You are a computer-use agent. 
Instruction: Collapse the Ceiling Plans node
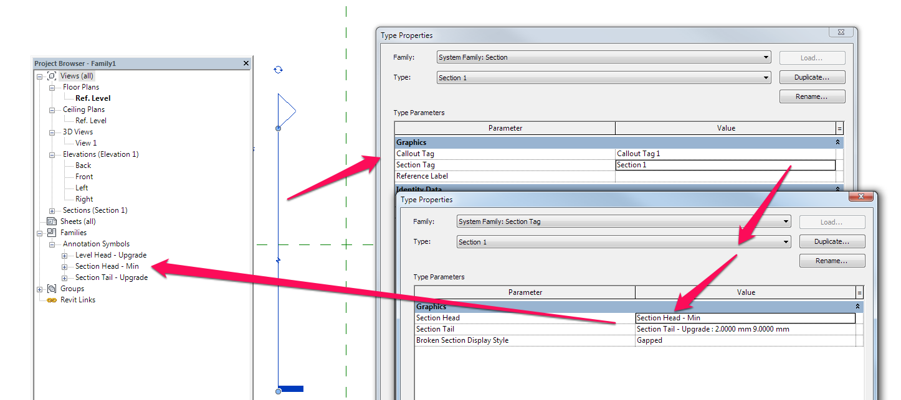click(52, 110)
